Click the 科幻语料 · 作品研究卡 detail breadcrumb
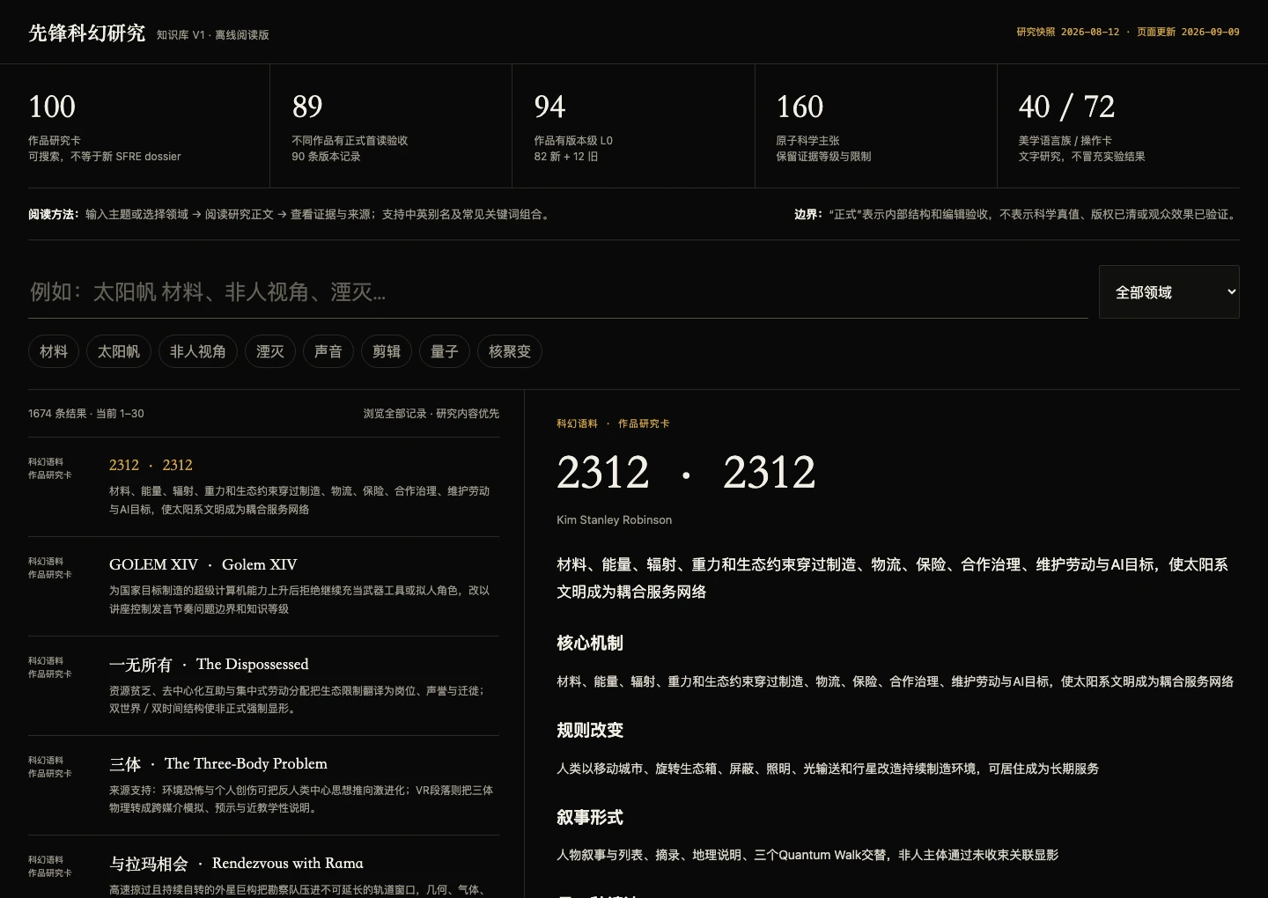 click(613, 423)
